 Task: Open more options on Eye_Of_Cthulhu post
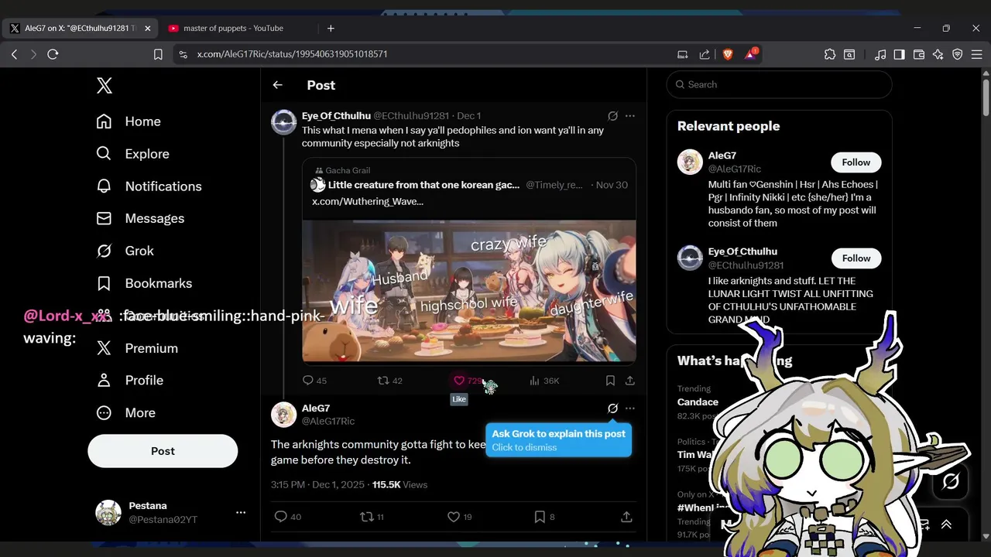coord(630,116)
